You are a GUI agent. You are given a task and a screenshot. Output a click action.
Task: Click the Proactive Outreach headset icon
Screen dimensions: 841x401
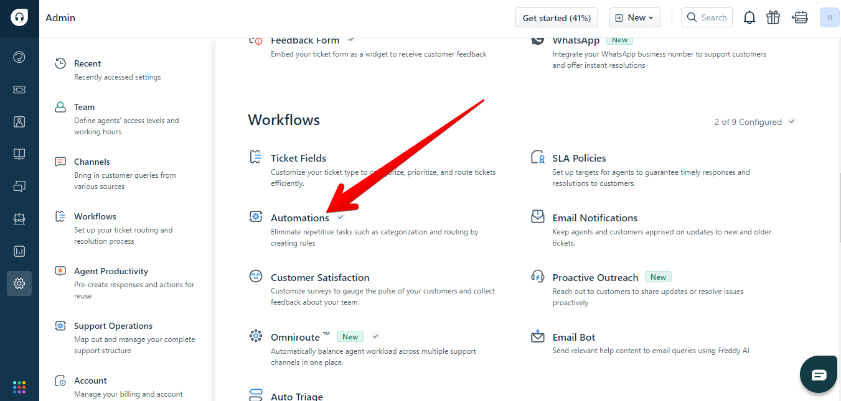pos(538,277)
